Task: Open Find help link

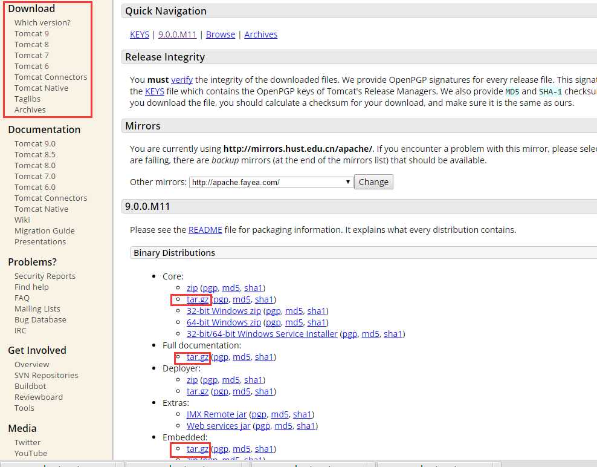Action: [31, 287]
